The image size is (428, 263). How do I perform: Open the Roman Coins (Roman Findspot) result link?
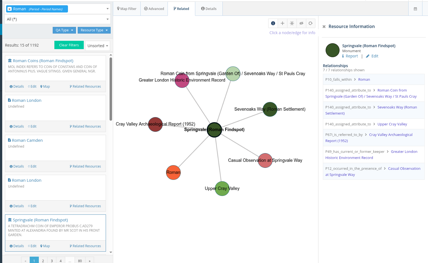[x=43, y=61]
